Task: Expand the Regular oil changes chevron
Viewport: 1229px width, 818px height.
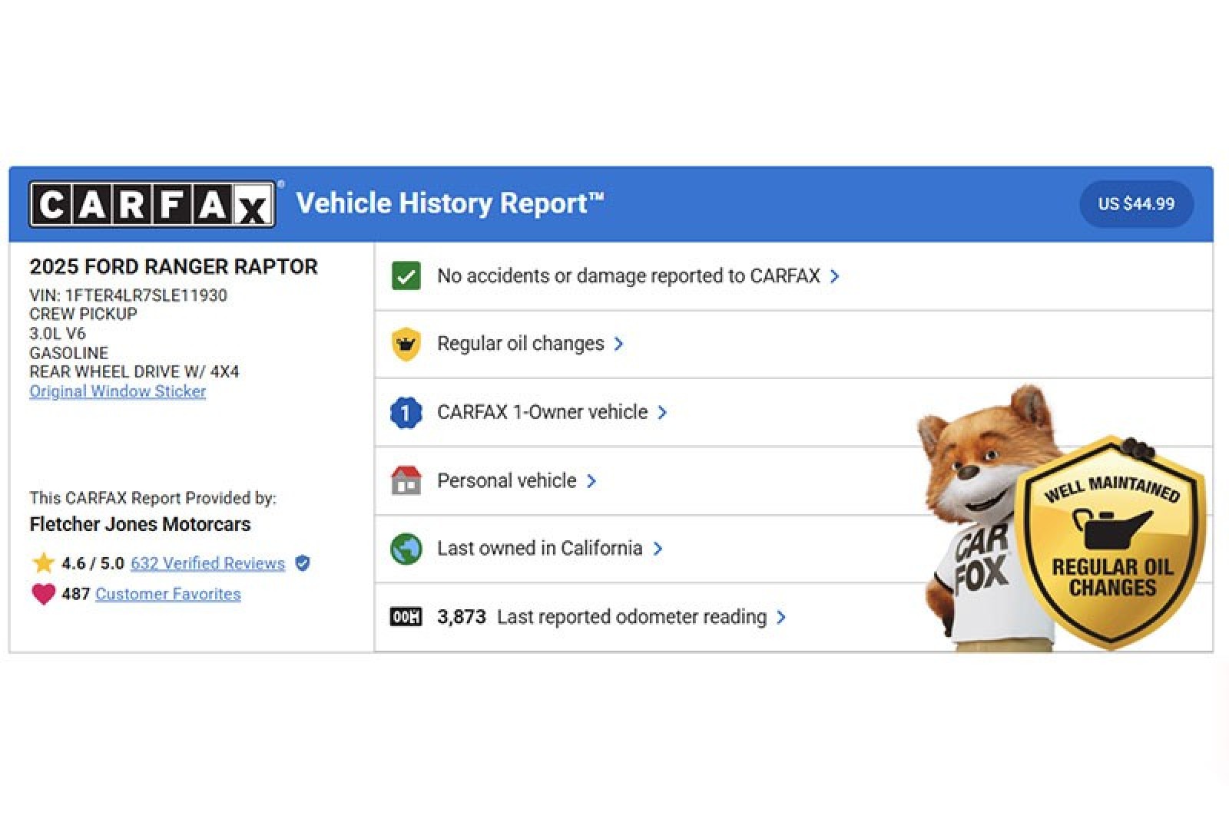Action: (x=619, y=344)
